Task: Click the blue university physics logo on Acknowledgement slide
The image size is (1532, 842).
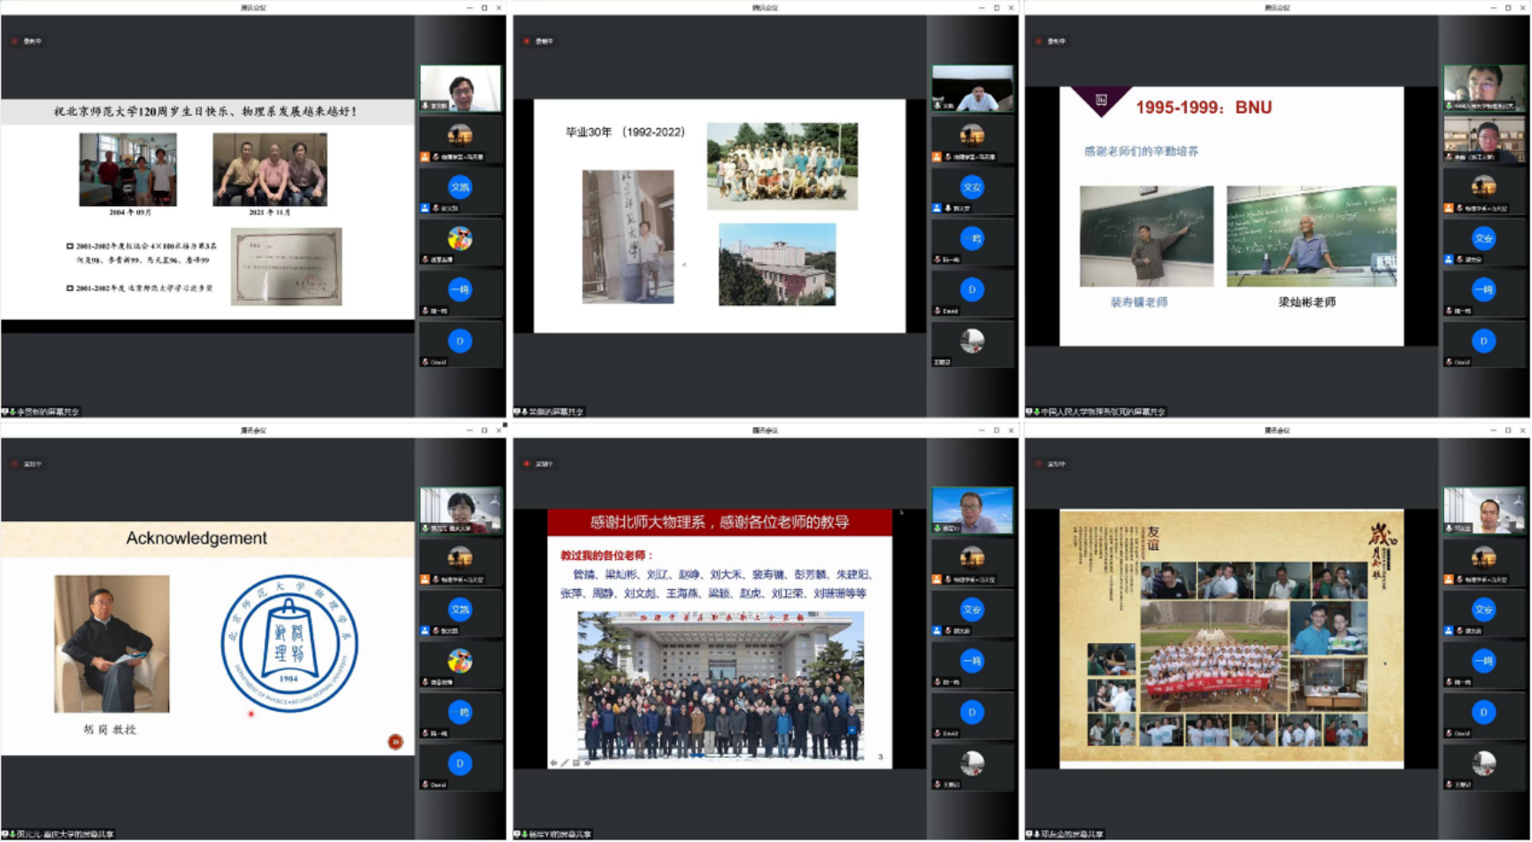Action: pyautogui.click(x=289, y=644)
